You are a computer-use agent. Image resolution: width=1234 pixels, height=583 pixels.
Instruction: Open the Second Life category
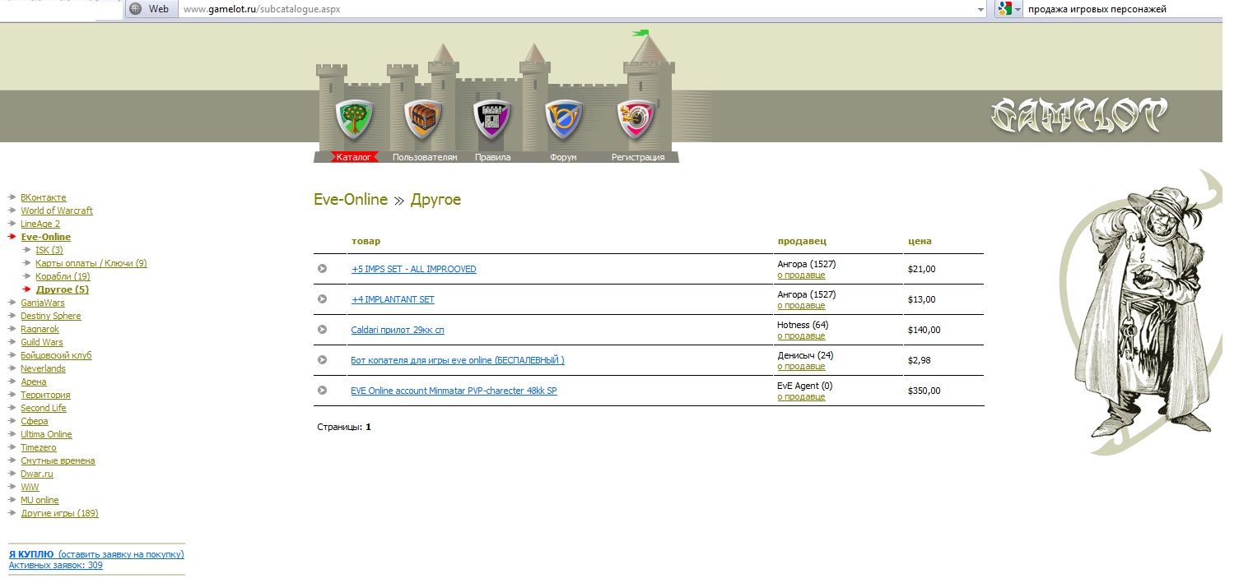[44, 408]
